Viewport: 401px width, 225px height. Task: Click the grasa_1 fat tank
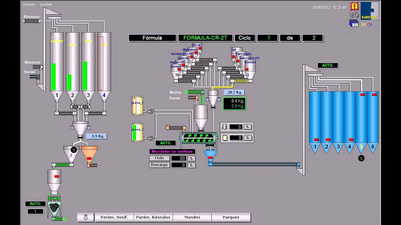[x=137, y=105]
